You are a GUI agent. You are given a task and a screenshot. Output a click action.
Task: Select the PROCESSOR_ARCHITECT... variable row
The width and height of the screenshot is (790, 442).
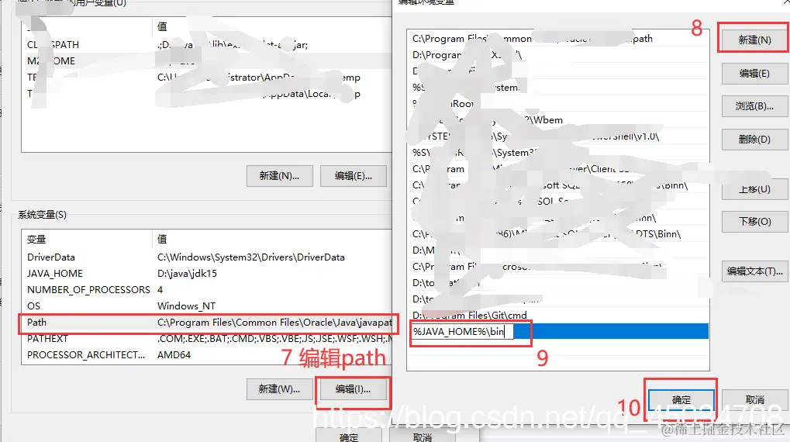pos(207,355)
